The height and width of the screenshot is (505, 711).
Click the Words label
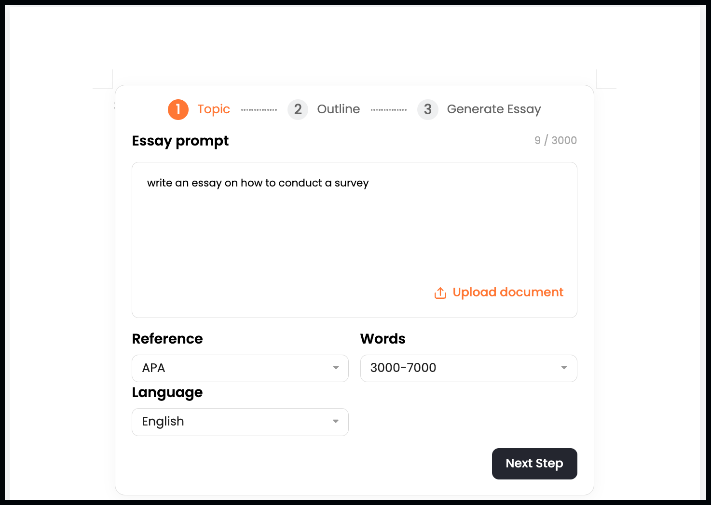click(383, 339)
